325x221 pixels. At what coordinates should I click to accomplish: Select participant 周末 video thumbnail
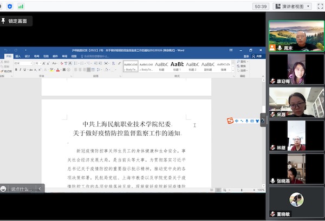tap(296, 36)
